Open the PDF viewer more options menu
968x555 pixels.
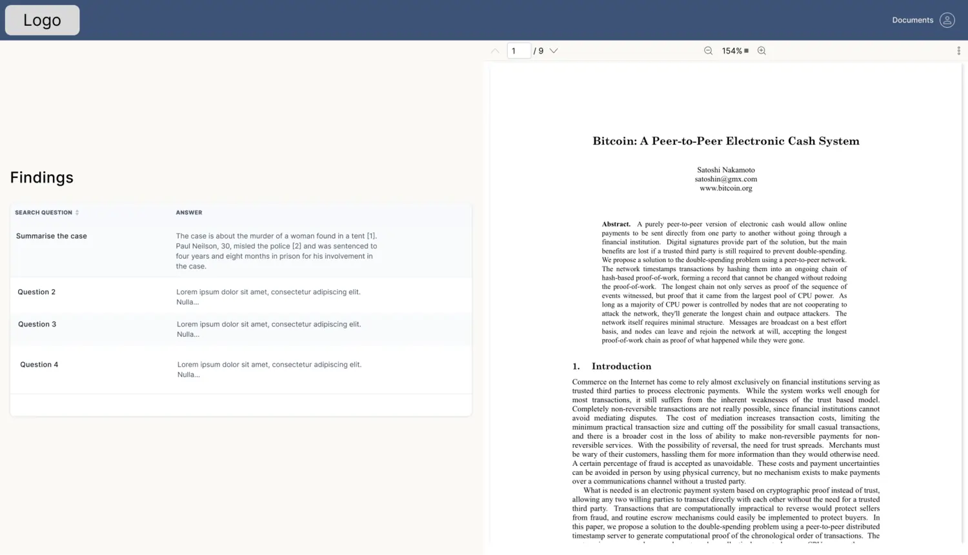coord(958,51)
